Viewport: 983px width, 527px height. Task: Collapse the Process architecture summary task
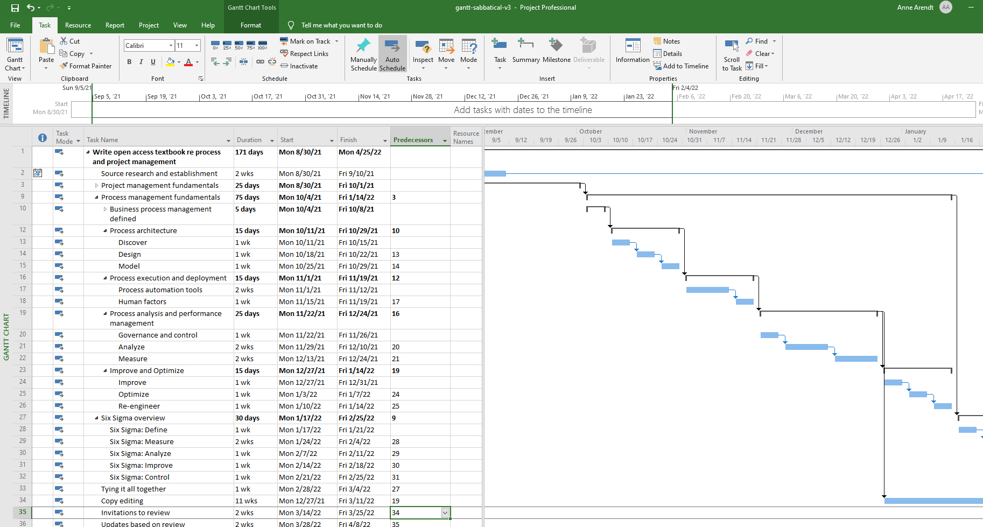tap(104, 230)
